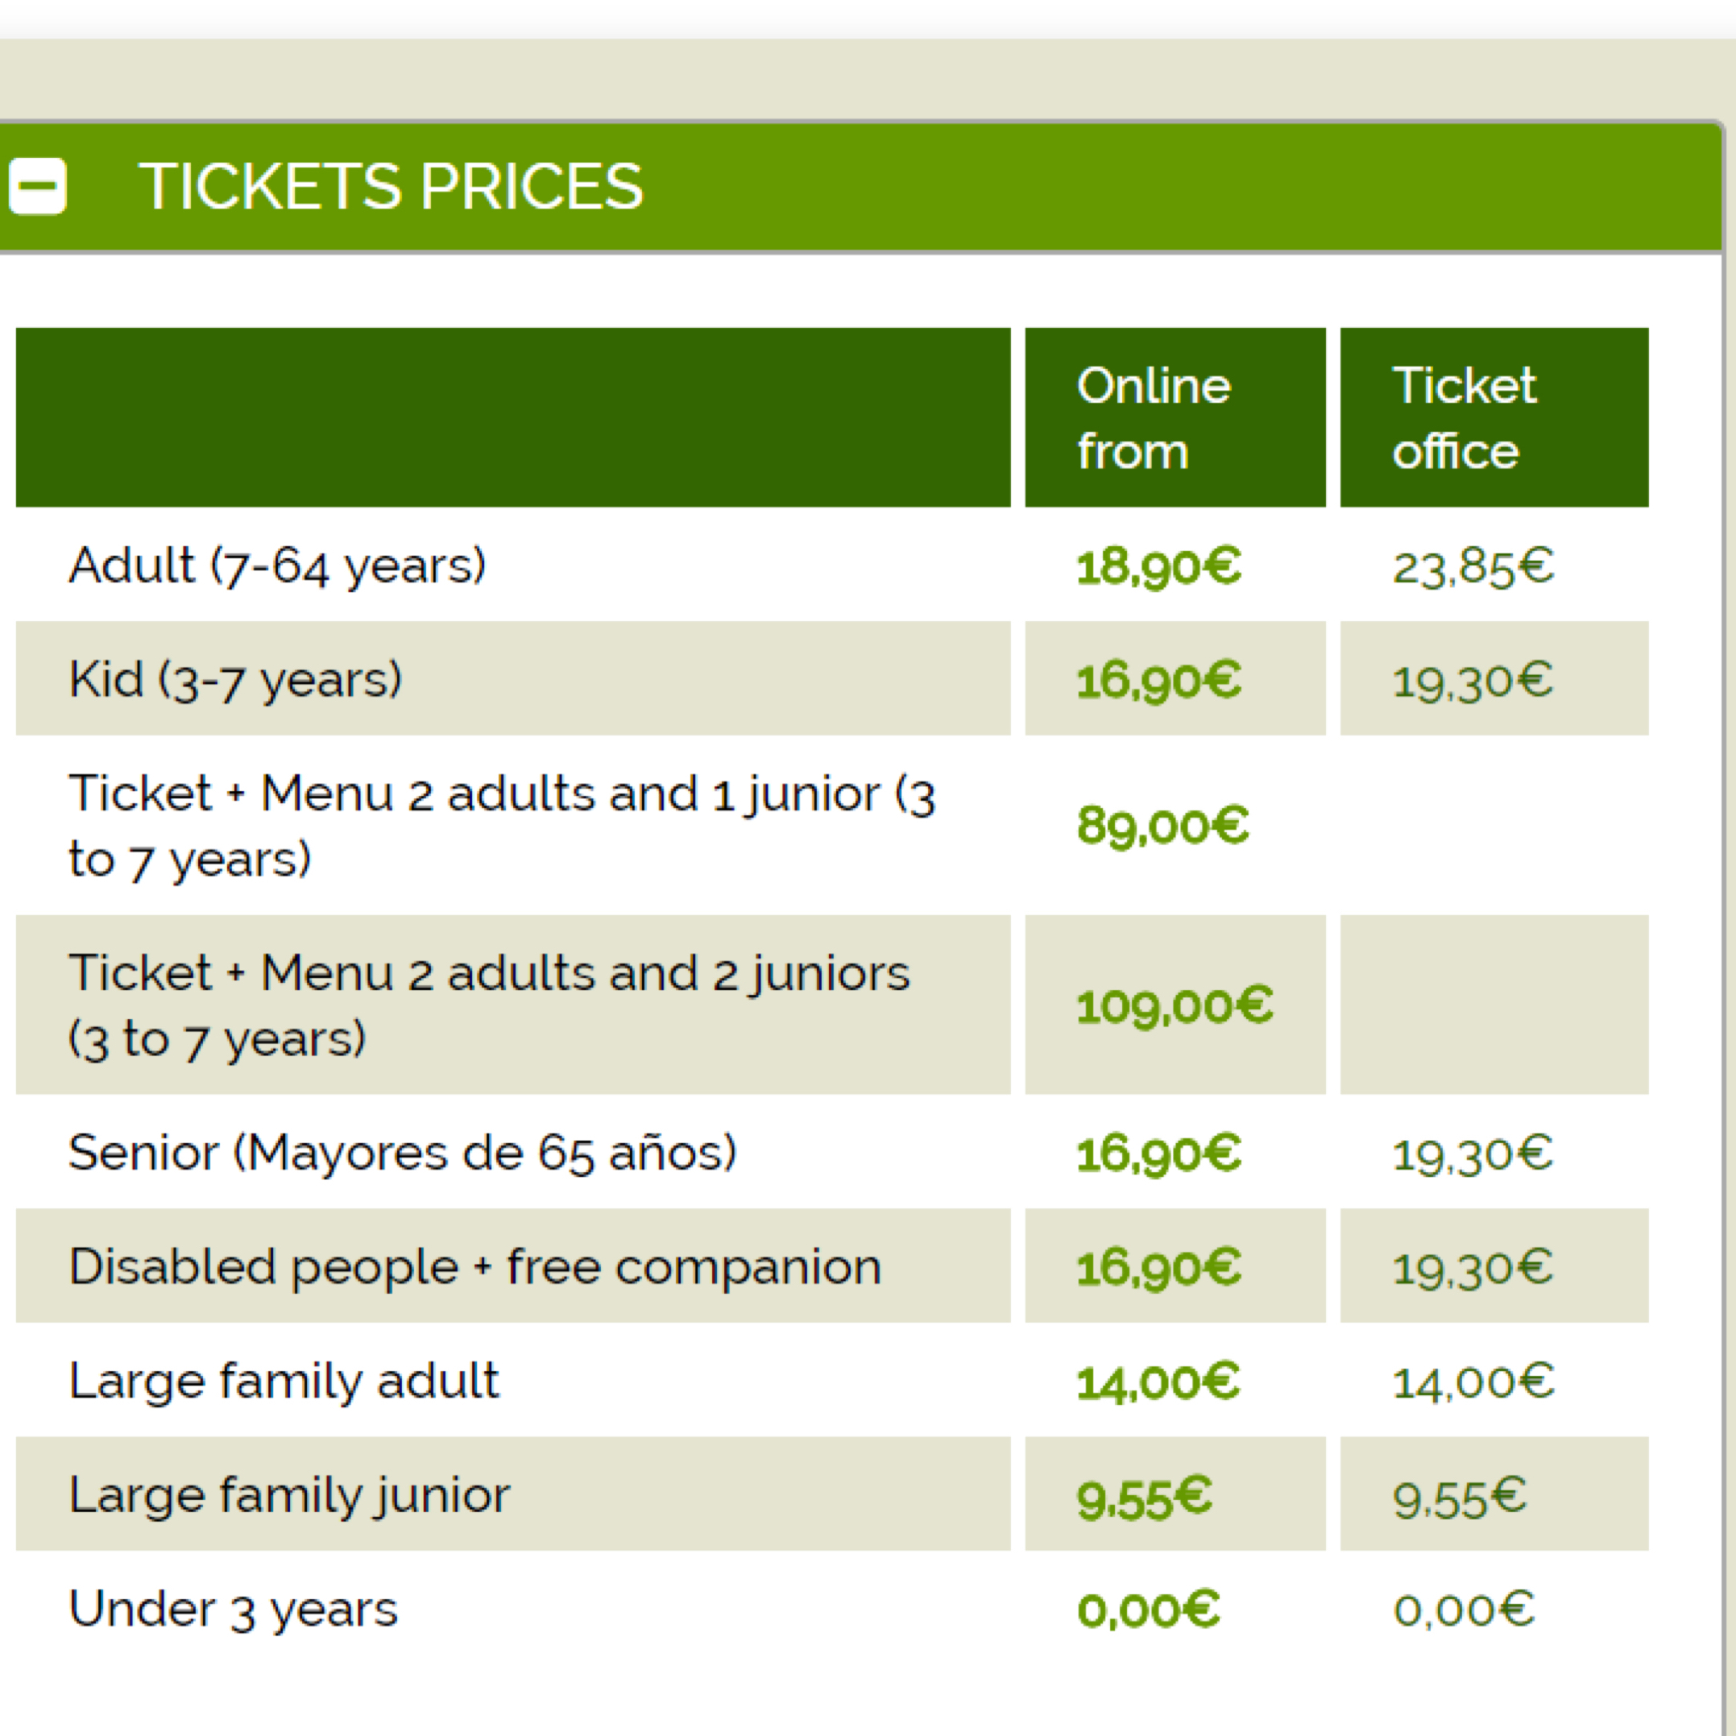Click the 0,00€ under 3 online price

click(1149, 1610)
